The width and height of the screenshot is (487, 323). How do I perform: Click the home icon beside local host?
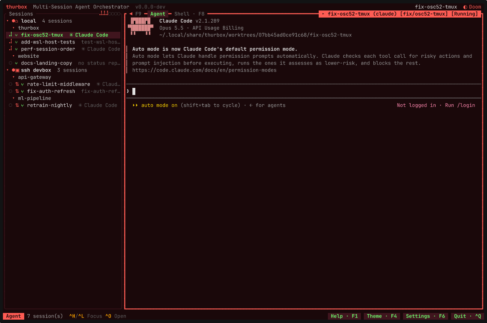(16, 21)
